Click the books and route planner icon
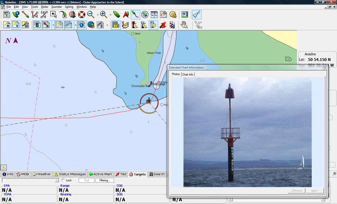 125,25
